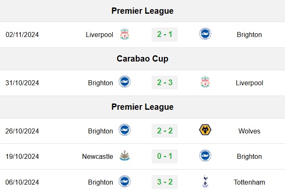Click Brighton crest in Carabao Cup match
Screen dimensions: 285x195
125,81
